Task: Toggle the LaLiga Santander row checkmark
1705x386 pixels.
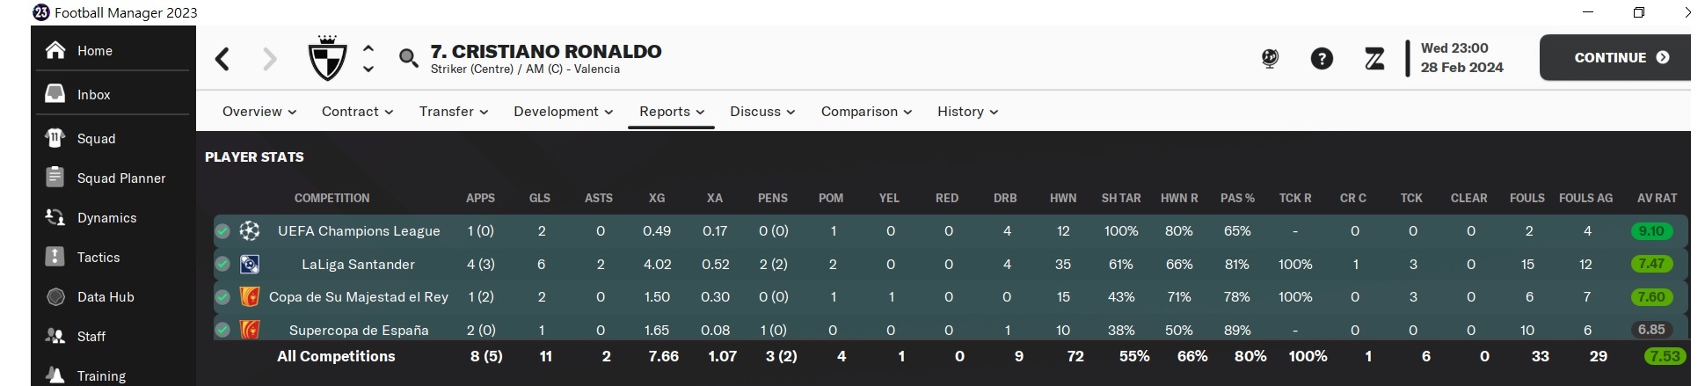Action: tap(222, 264)
